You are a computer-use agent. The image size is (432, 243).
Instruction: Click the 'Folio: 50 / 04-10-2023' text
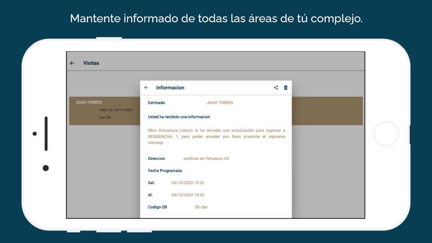coord(116,110)
